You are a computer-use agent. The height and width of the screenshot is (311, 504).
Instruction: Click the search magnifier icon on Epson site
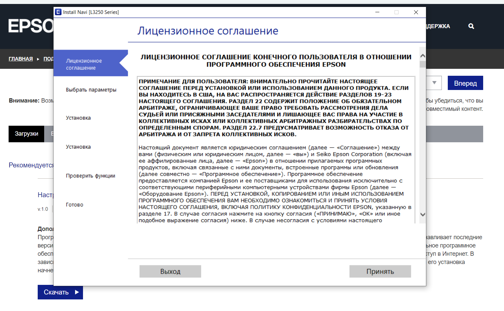(471, 26)
